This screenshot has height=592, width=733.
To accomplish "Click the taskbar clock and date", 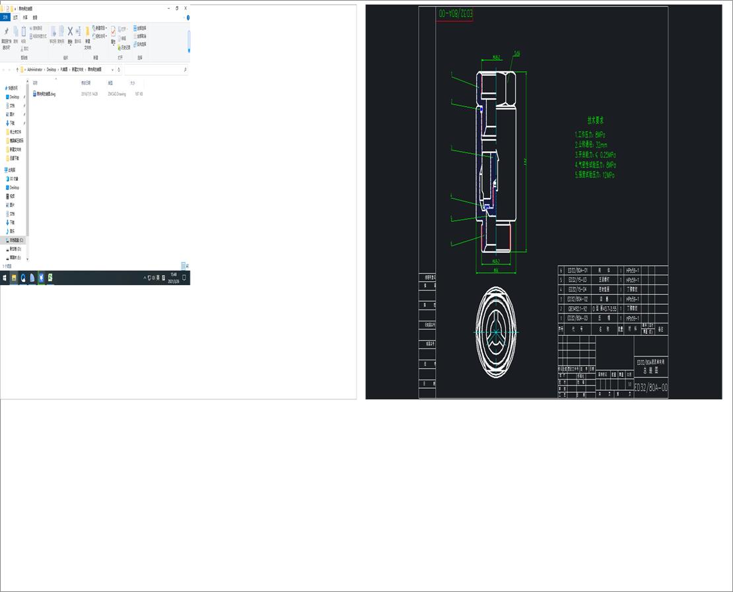I will point(174,278).
